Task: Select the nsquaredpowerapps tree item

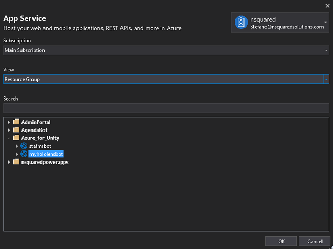Action: pyautogui.click(x=45, y=162)
